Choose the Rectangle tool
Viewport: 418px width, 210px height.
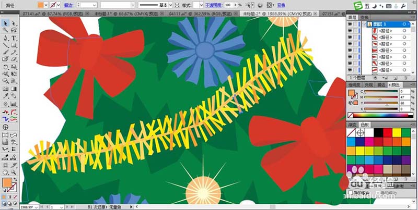click(14, 45)
